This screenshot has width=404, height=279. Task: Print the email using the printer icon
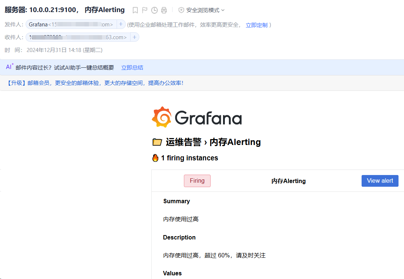(x=164, y=10)
